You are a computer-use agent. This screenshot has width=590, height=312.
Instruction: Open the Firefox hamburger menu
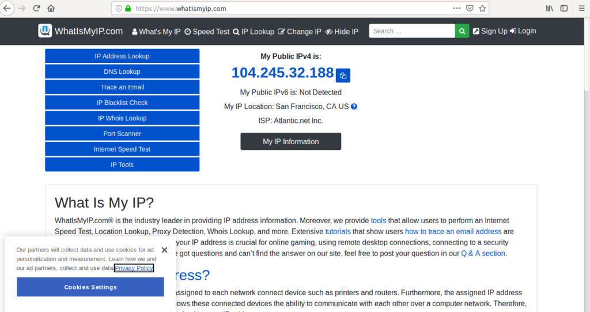click(582, 8)
